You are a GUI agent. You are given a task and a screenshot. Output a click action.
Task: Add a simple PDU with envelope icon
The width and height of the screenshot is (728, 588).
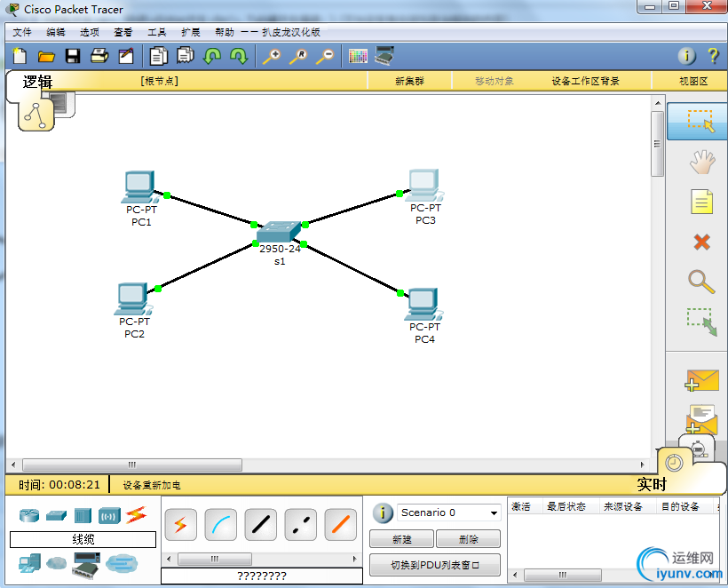[701, 380]
